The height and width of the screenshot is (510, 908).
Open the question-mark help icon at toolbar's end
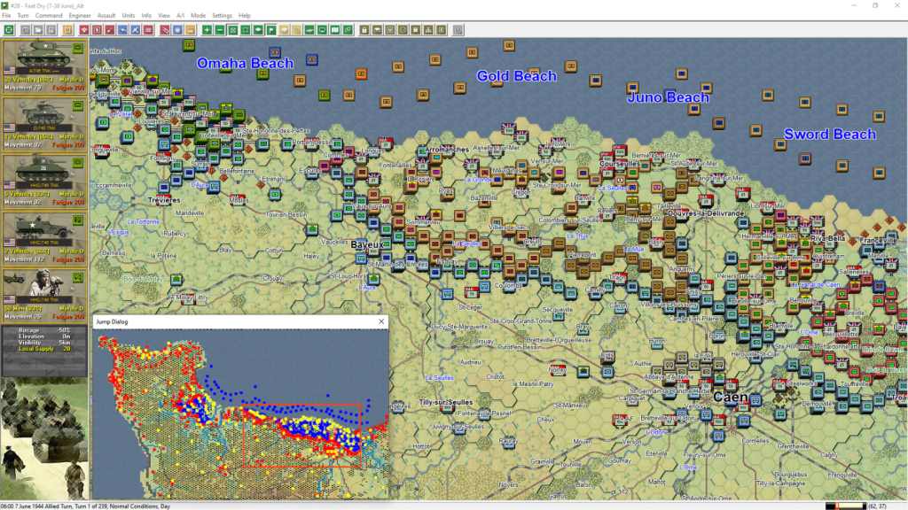[x=458, y=30]
